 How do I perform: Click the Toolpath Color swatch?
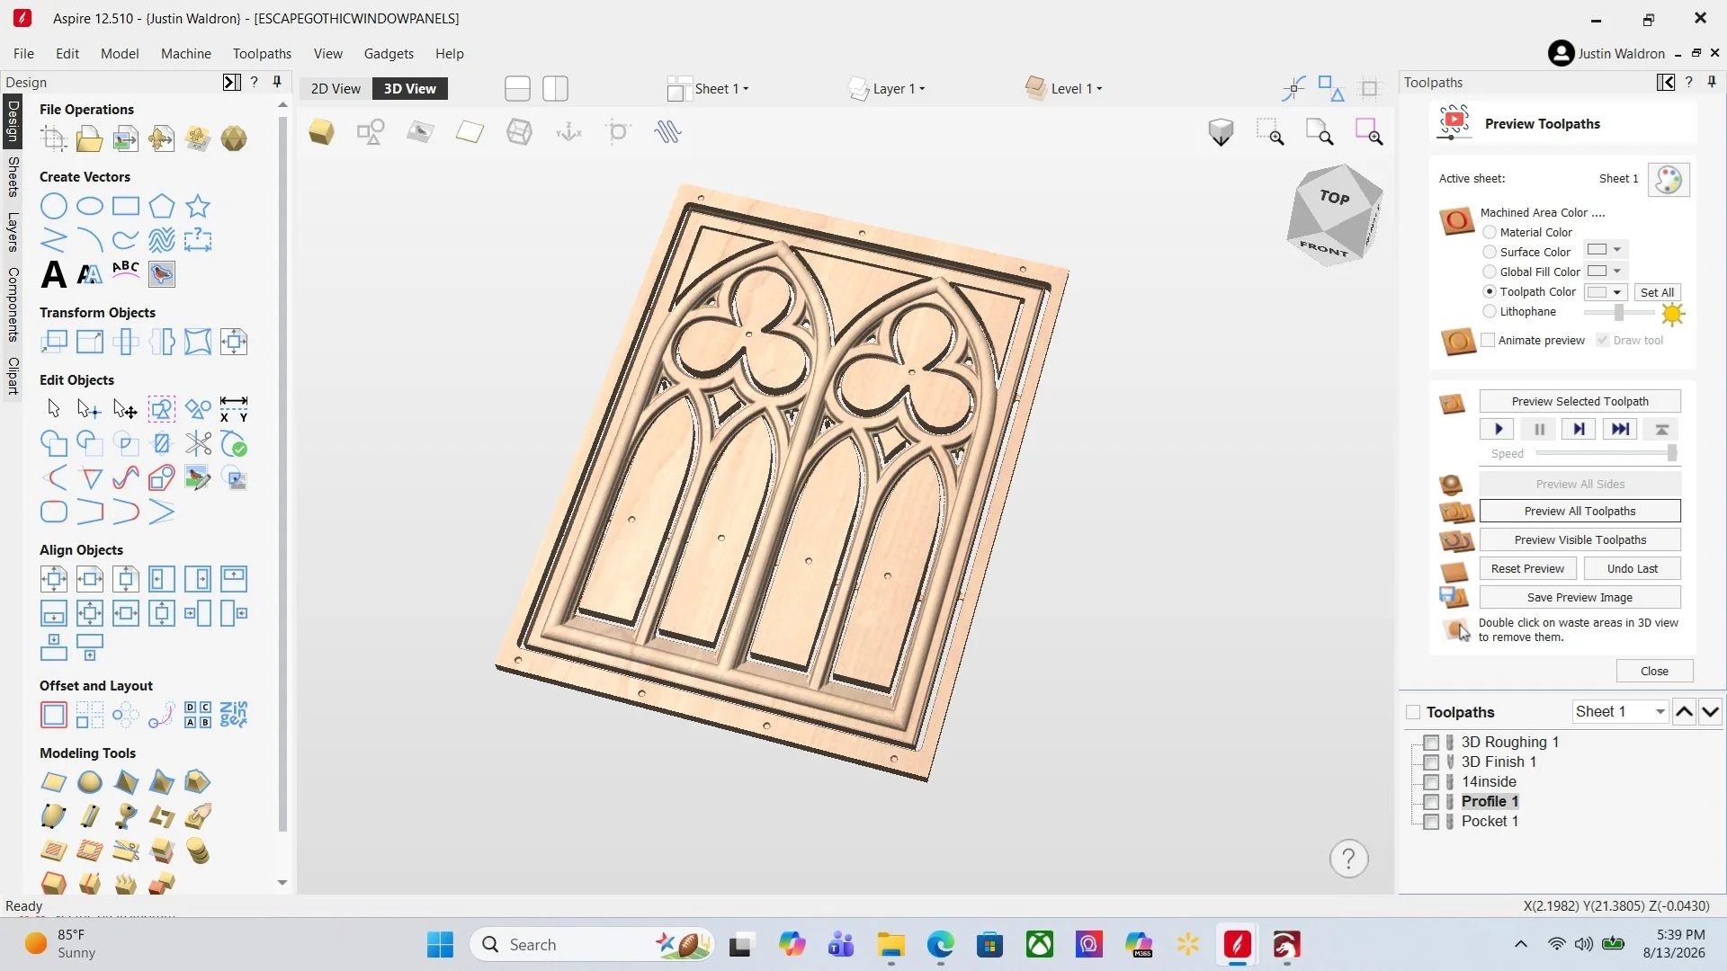tap(1597, 292)
